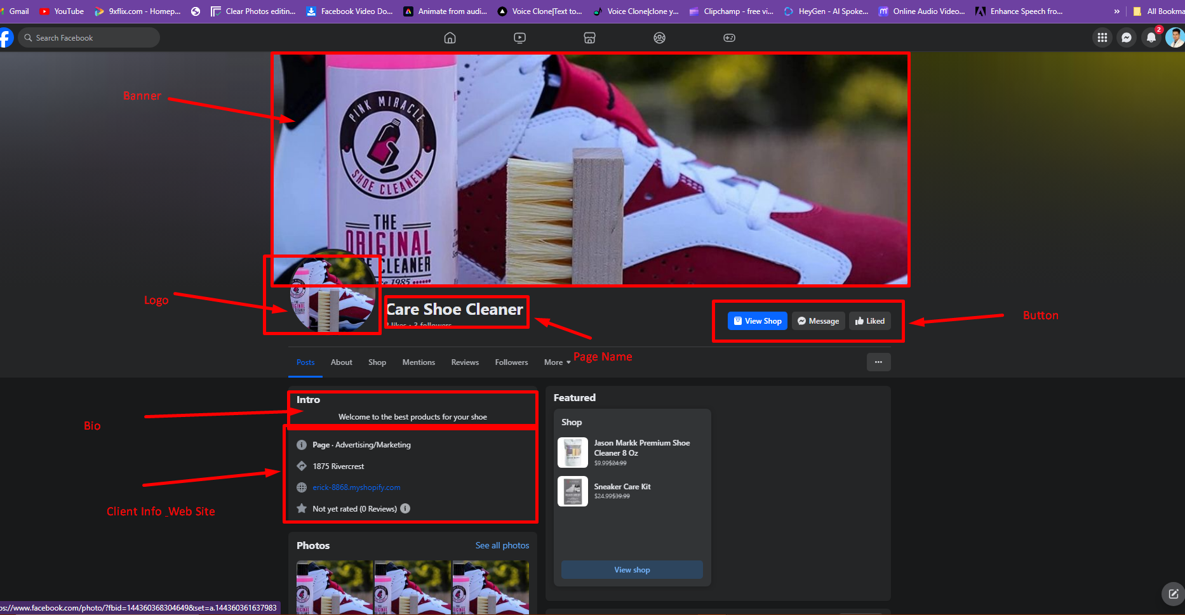This screenshot has height=615, width=1185.
Task: Open the 9xflix.com bookmark
Action: [x=137, y=11]
